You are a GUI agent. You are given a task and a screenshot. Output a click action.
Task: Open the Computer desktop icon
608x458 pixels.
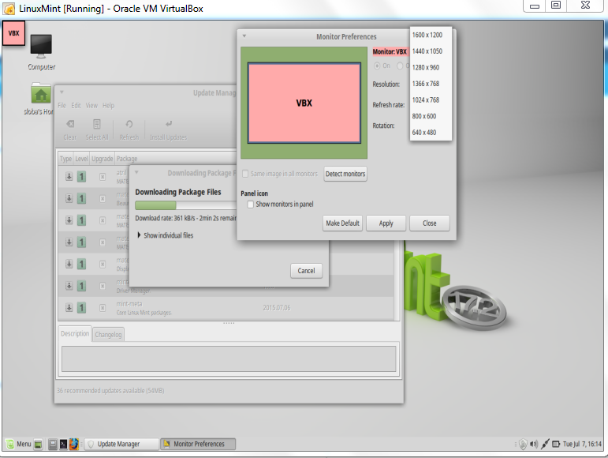41,52
